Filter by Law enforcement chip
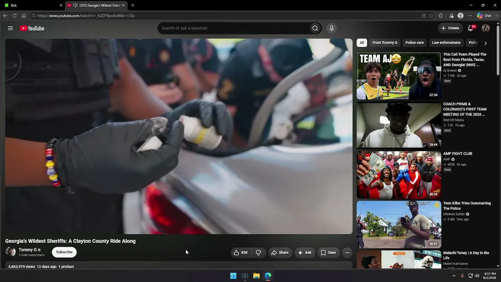501x282 pixels. pyautogui.click(x=446, y=43)
